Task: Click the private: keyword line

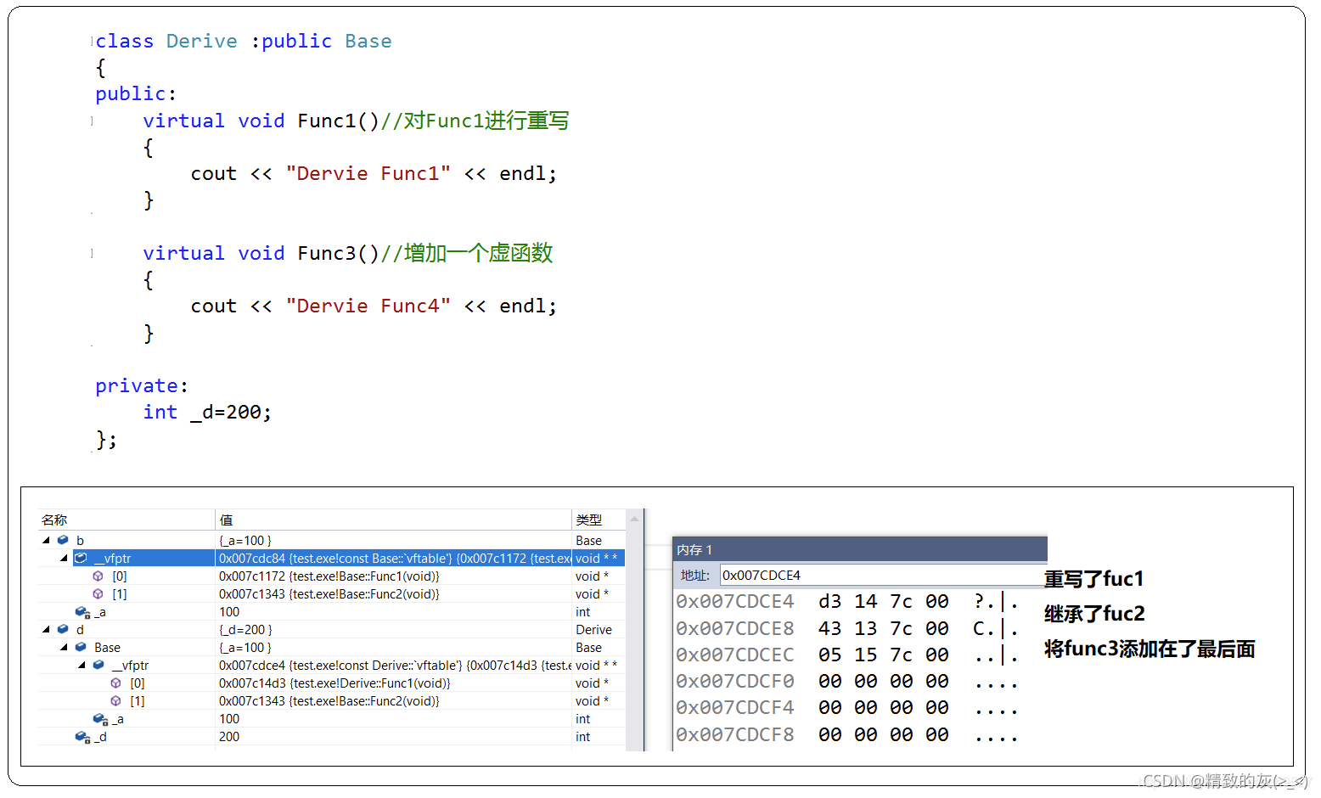Action: [142, 385]
